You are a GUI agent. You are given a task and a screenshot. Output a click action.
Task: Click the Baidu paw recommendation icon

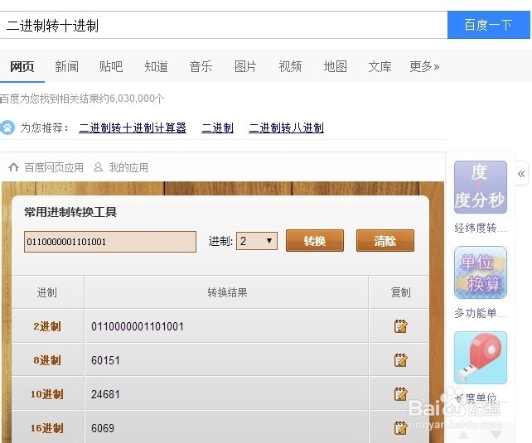[x=7, y=128]
